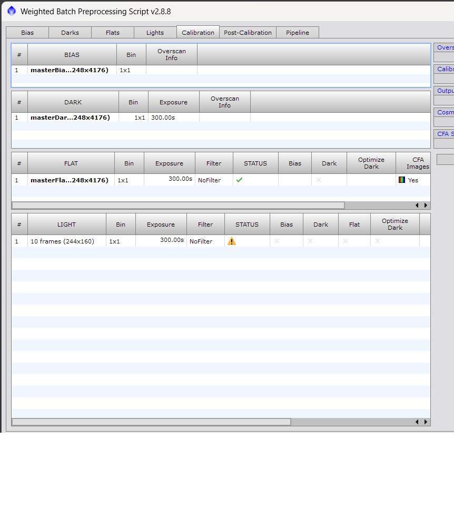Click the 300.00s exposure cell in the masterDark row

tap(173, 118)
